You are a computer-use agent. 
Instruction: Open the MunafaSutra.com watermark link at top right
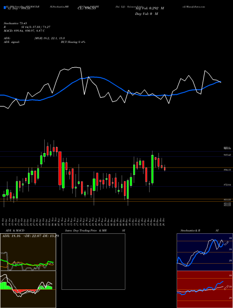[193, 7]
